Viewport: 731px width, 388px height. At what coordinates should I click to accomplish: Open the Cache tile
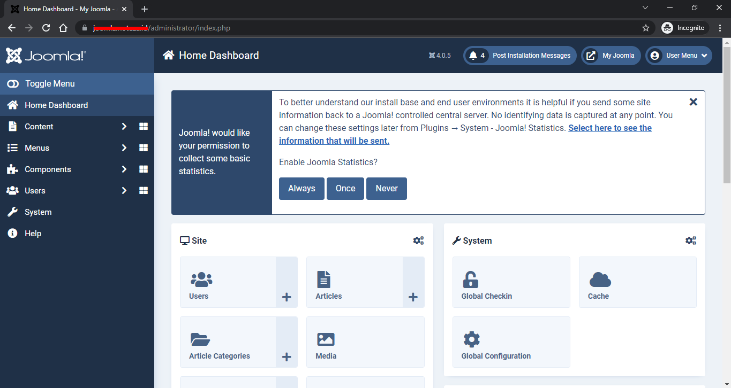coord(638,282)
